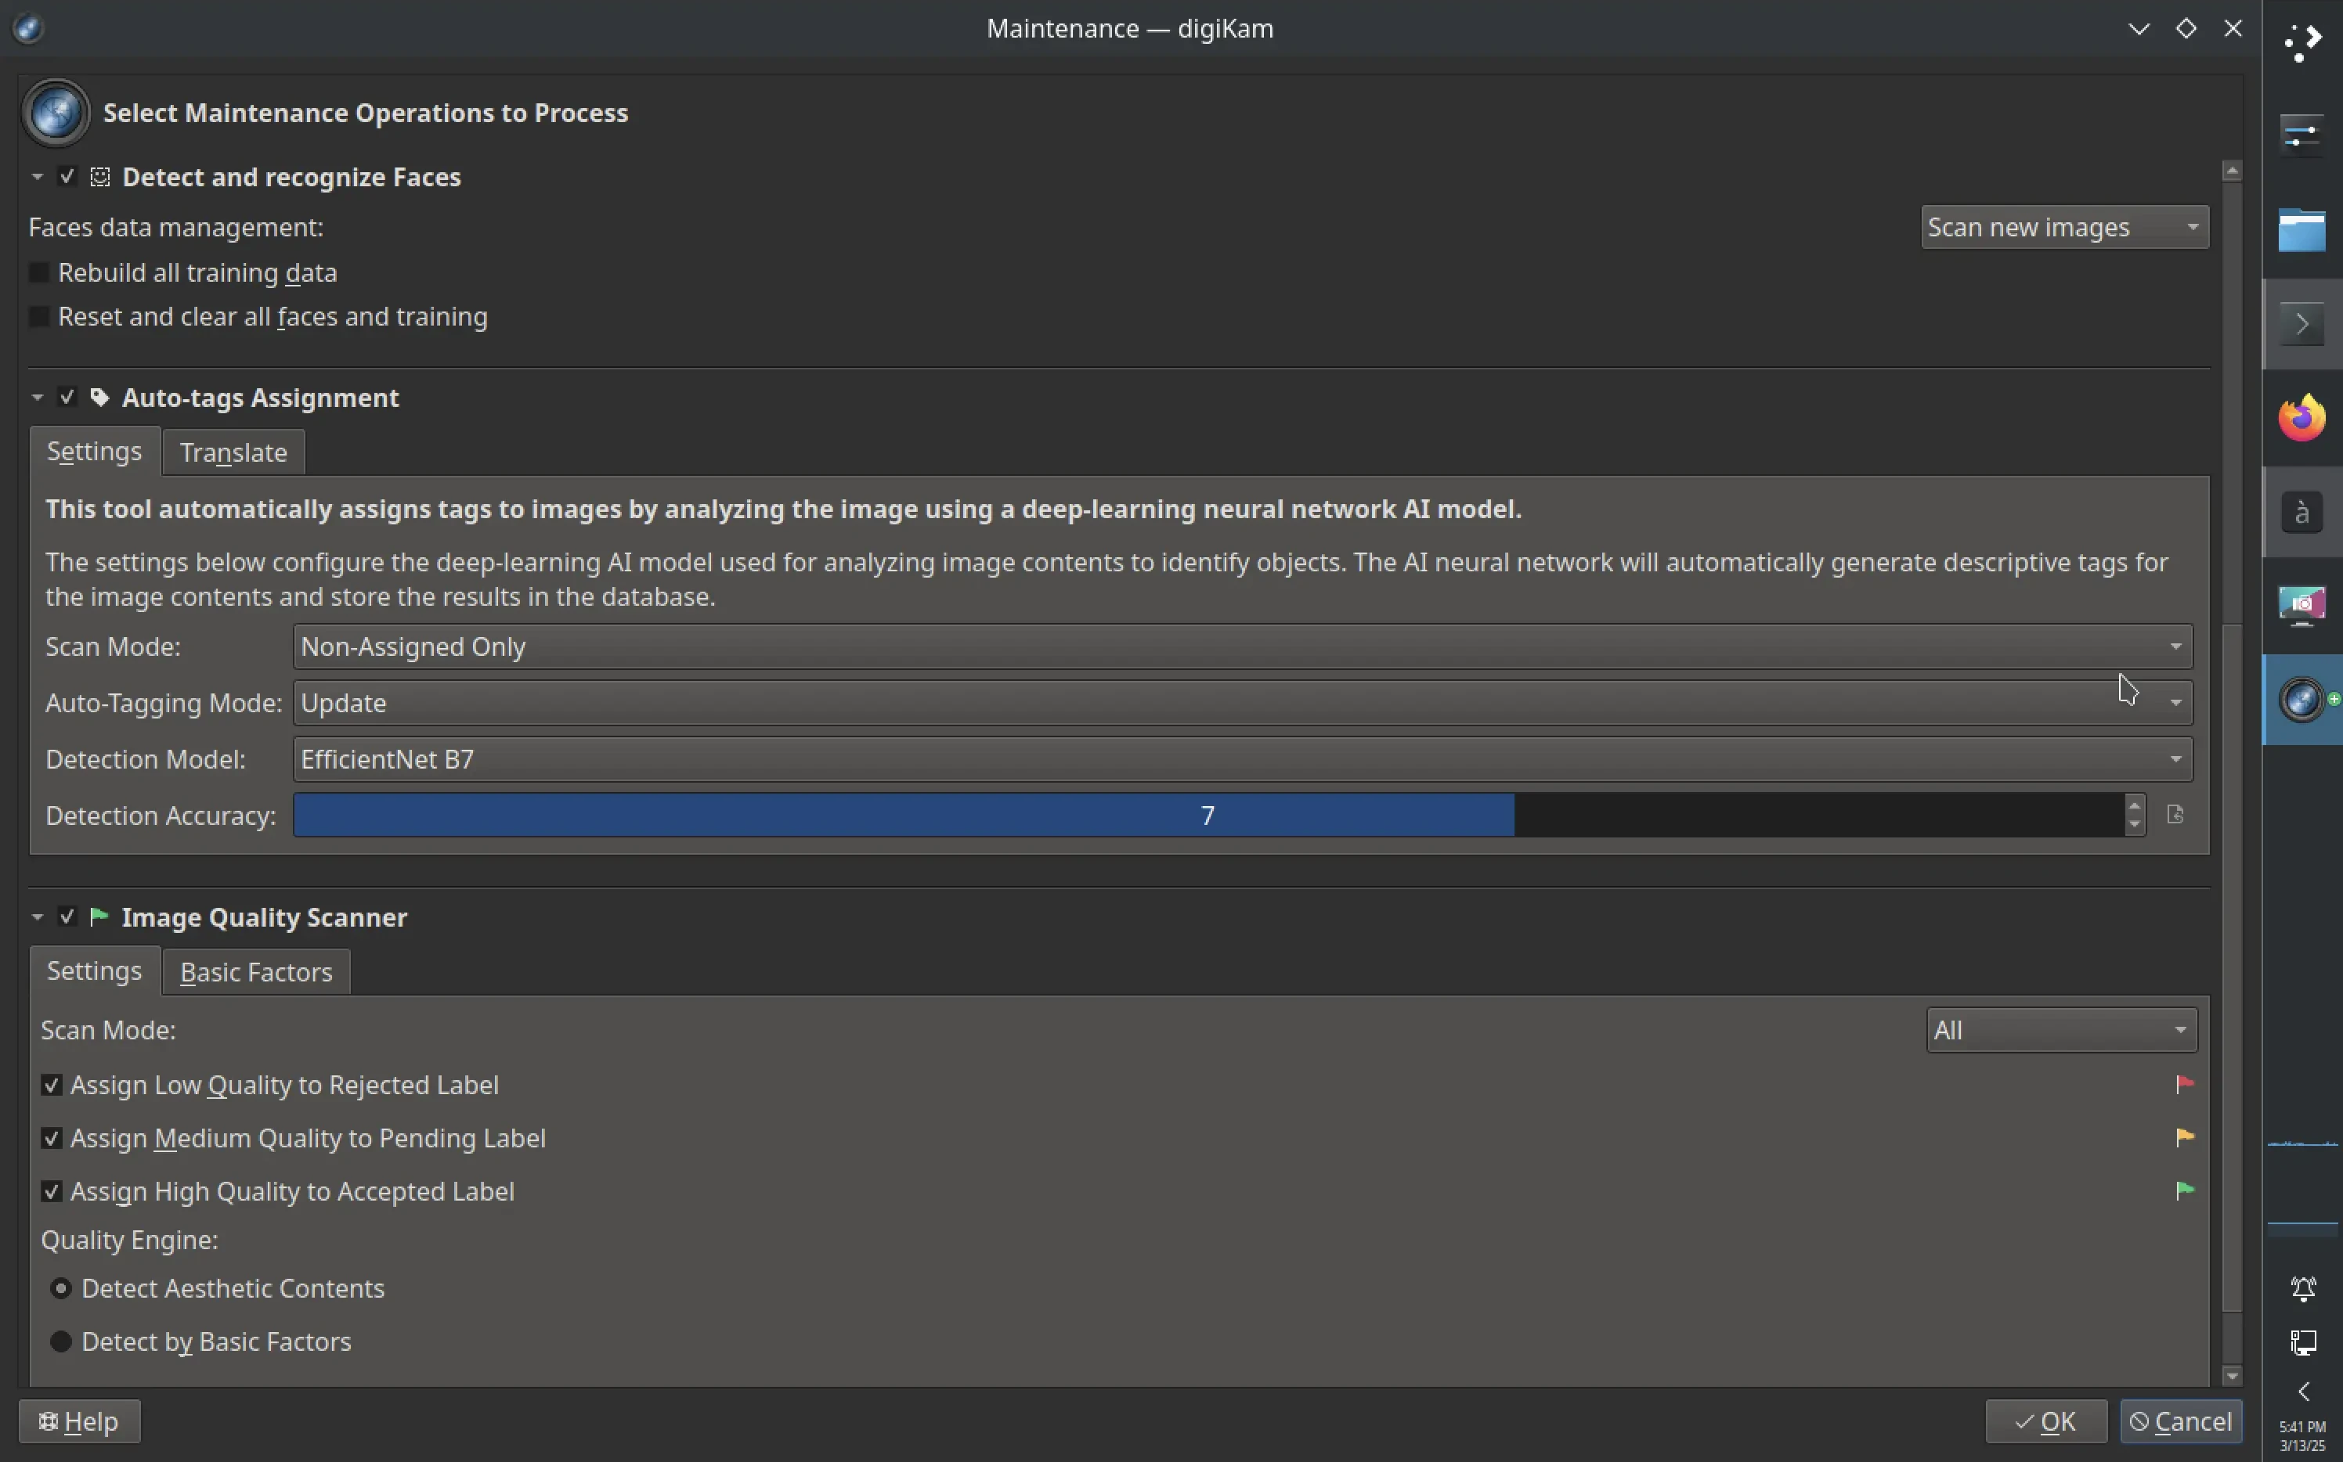This screenshot has height=1462, width=2343.
Task: Enable Rebuild all training data
Action: pos(38,272)
